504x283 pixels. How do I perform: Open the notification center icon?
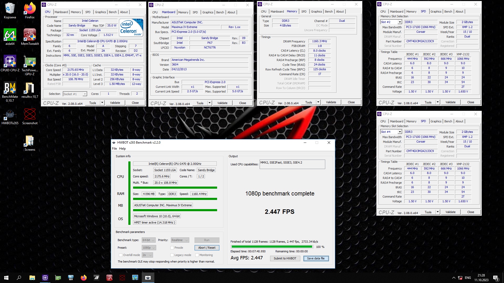[x=496, y=278]
